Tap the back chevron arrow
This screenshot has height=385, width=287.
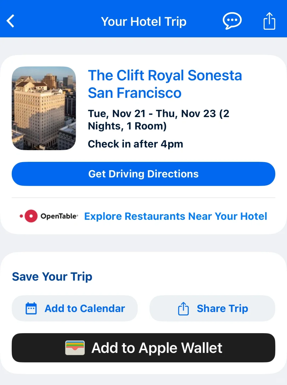coord(11,21)
